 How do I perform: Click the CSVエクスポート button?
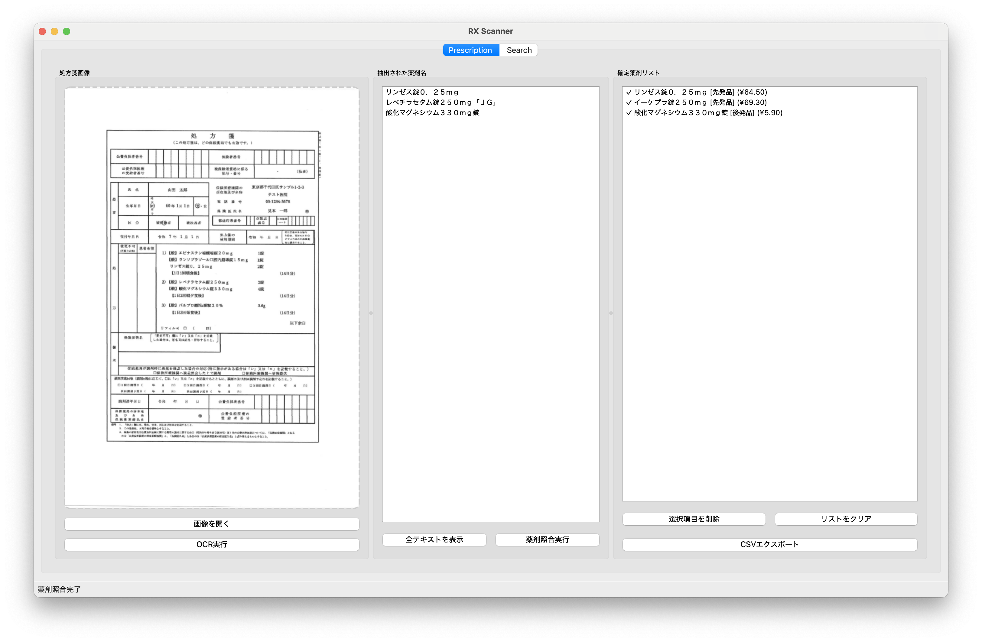769,544
